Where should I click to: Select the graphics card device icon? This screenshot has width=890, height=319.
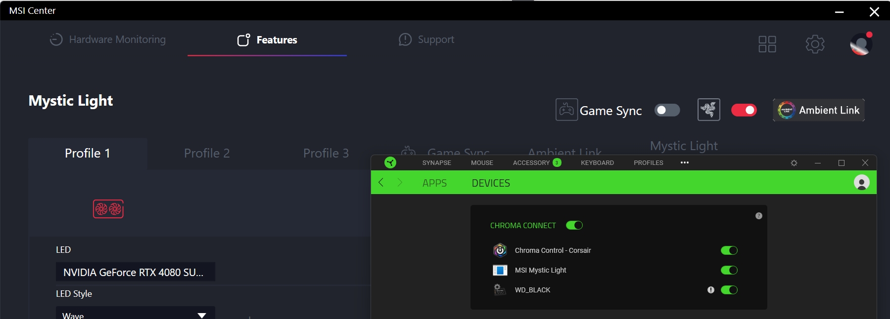click(x=108, y=209)
